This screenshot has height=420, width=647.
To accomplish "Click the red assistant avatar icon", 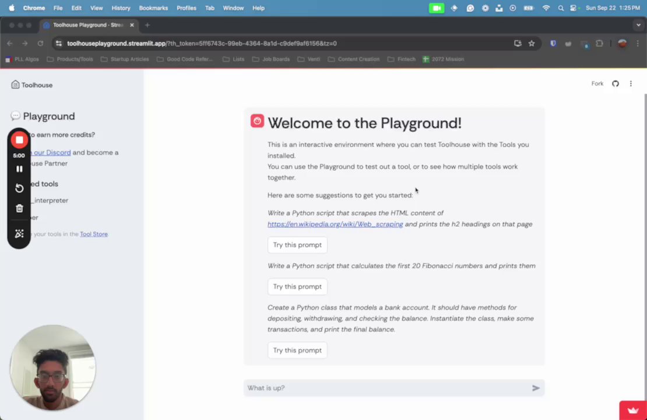I will (257, 121).
